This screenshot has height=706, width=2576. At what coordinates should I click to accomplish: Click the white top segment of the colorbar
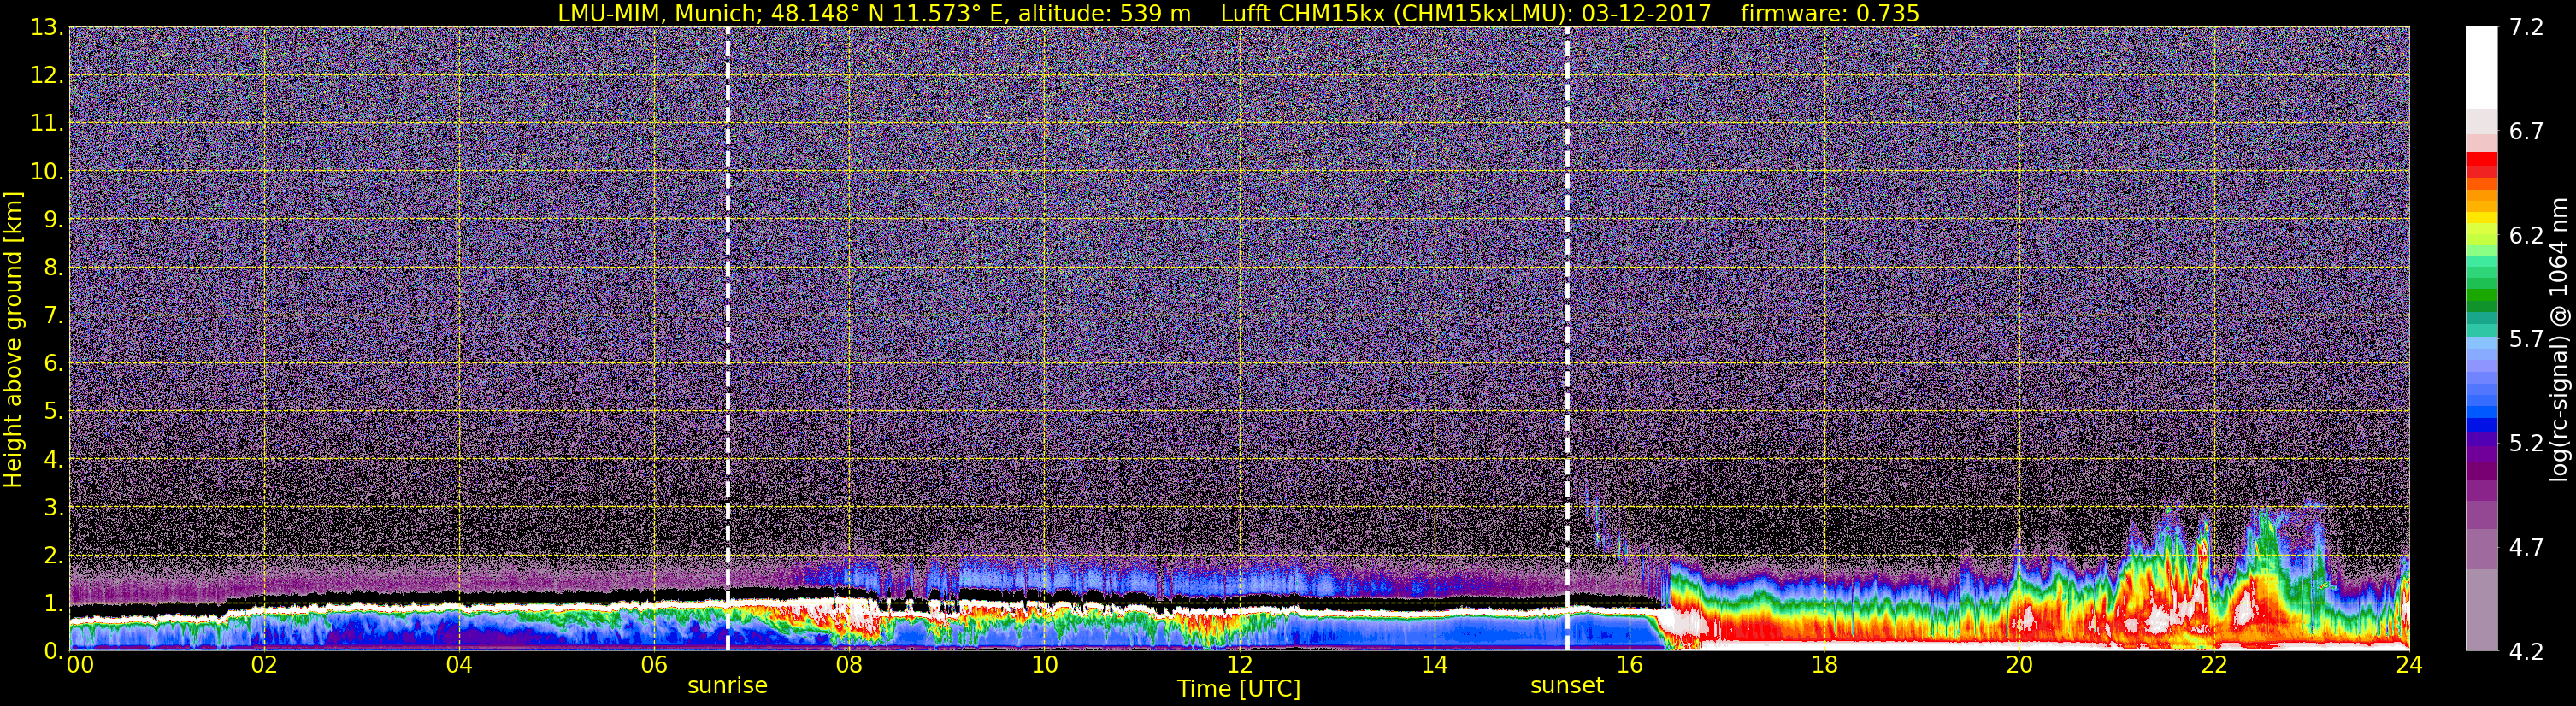pyautogui.click(x=2481, y=68)
